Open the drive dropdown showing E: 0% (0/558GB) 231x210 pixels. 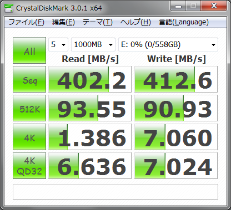(168, 44)
